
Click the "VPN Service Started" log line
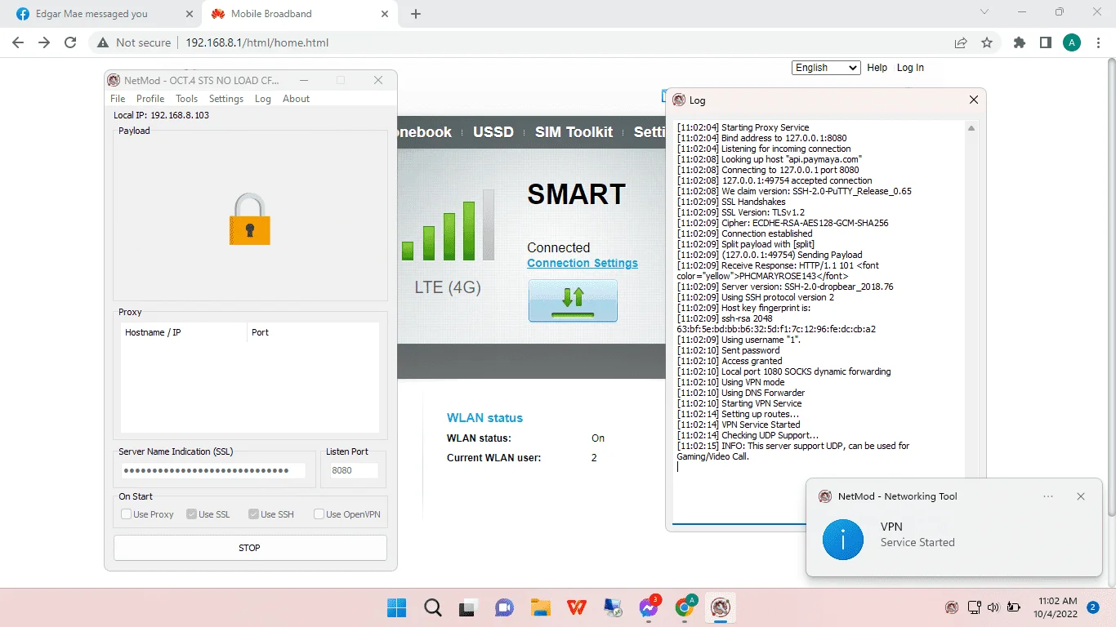click(x=739, y=425)
